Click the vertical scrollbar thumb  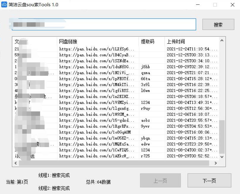(x=222, y=137)
